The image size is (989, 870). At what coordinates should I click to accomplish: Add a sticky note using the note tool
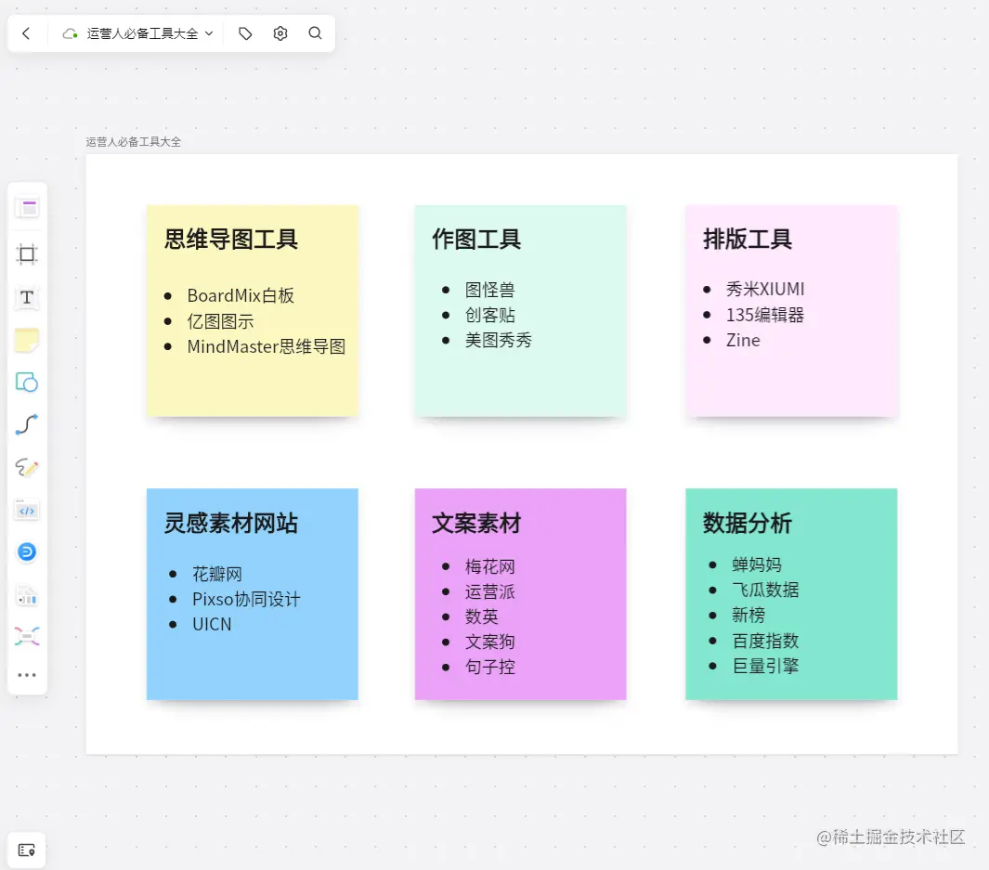[27, 340]
